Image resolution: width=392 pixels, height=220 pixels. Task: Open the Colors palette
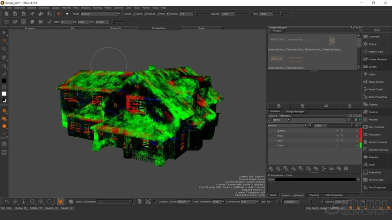click(x=372, y=44)
